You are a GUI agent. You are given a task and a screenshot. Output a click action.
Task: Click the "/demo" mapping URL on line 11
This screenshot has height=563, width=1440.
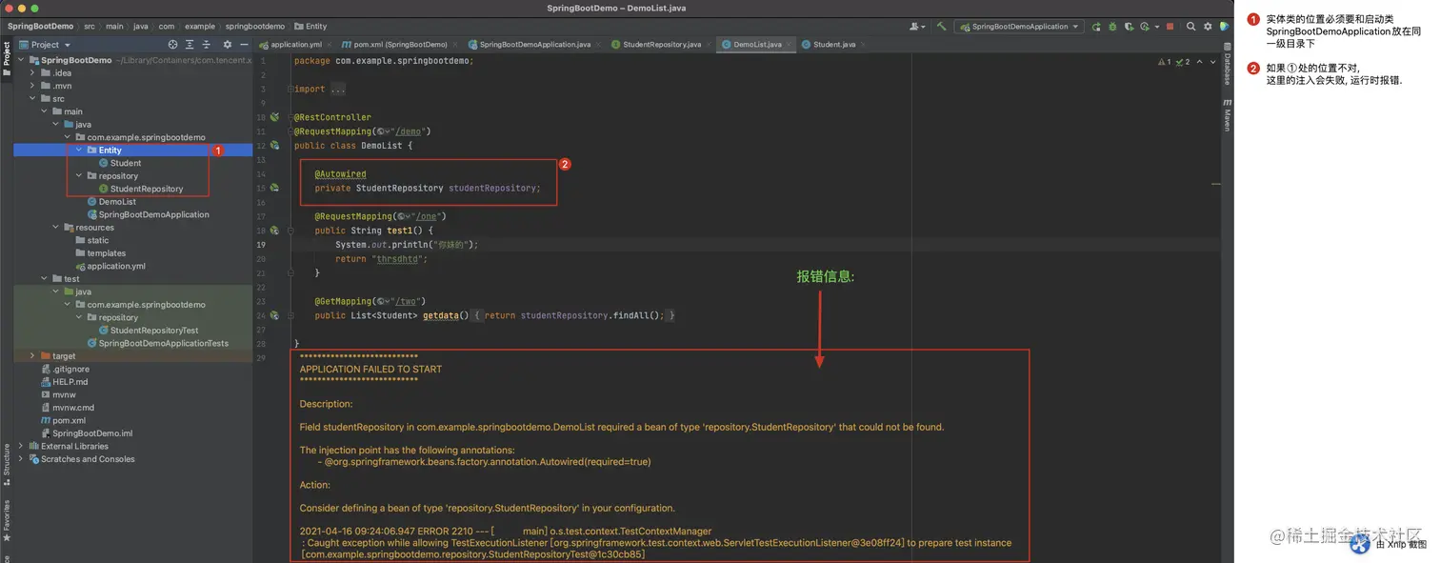[409, 131]
